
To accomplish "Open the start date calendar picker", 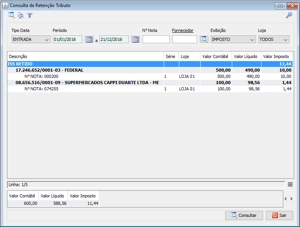I will (x=89, y=39).
